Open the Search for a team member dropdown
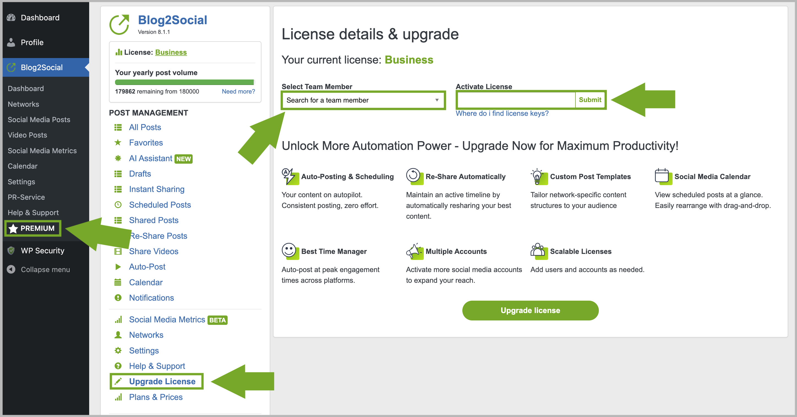The image size is (797, 417). tap(363, 100)
